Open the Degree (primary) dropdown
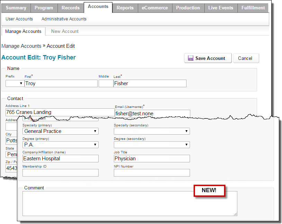This screenshot has width=282, height=224. [x=61, y=145]
